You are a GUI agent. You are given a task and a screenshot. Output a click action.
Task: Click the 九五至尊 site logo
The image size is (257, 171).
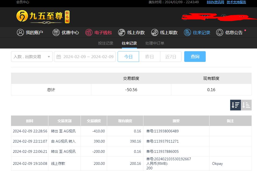(x=43, y=17)
